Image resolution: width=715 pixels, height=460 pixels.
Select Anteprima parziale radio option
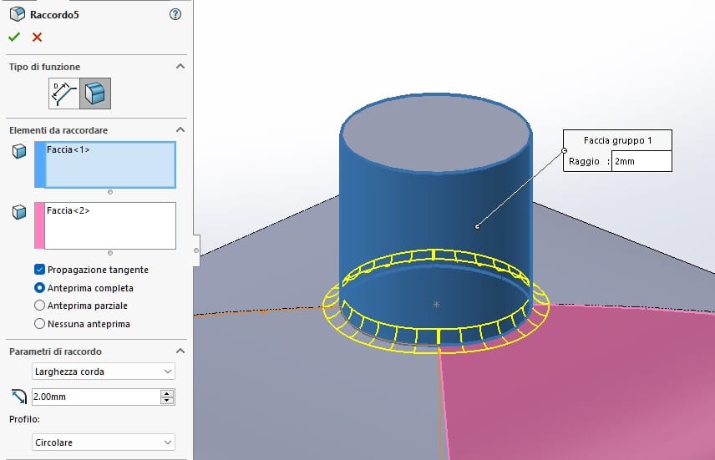pos(39,305)
